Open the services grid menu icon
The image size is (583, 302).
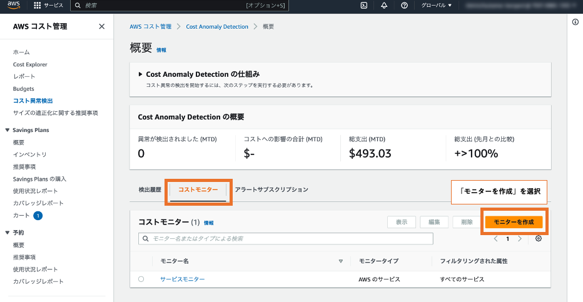[x=37, y=5]
